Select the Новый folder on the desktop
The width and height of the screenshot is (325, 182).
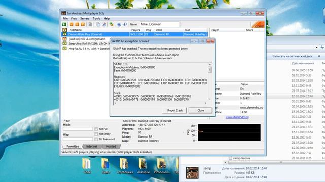pos(87,166)
